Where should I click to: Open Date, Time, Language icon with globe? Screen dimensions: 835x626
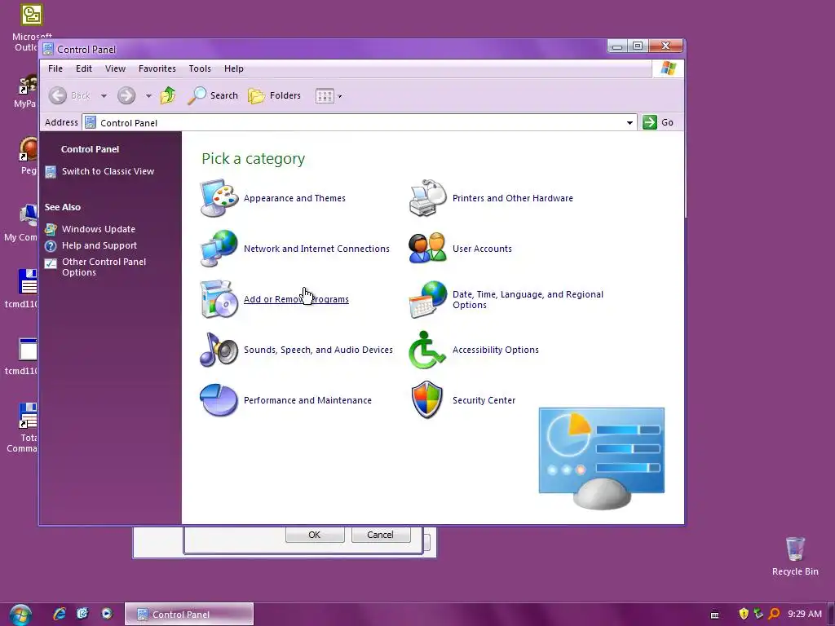coord(427,299)
